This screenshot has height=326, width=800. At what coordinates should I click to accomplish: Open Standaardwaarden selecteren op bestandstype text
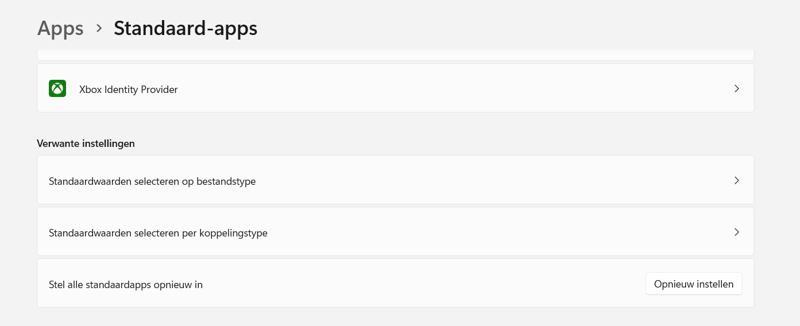(152, 181)
